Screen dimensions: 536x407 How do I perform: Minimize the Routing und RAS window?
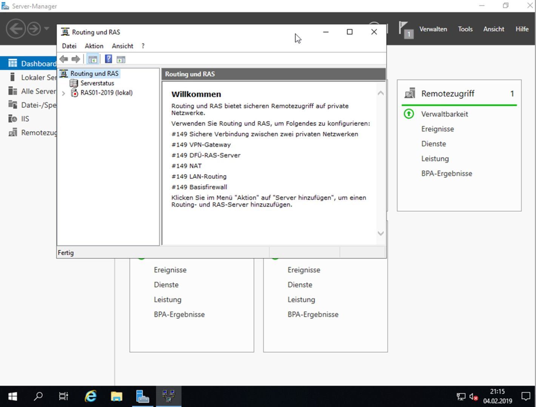326,32
